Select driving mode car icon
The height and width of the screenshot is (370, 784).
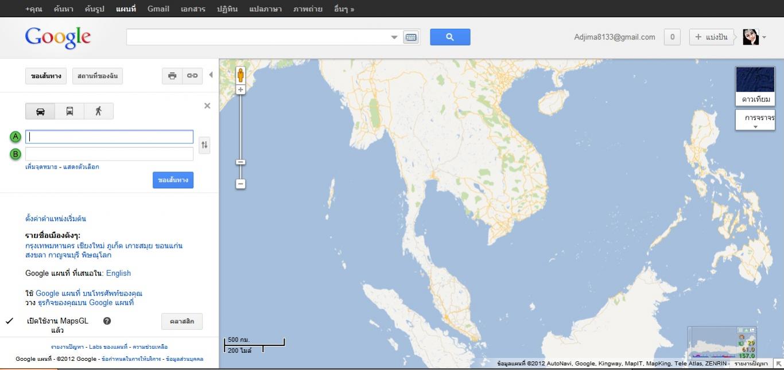click(x=40, y=111)
